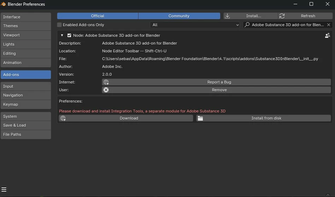Click the Refresh circular arrows icon
Screen dimensions: 335x197
[282, 16]
